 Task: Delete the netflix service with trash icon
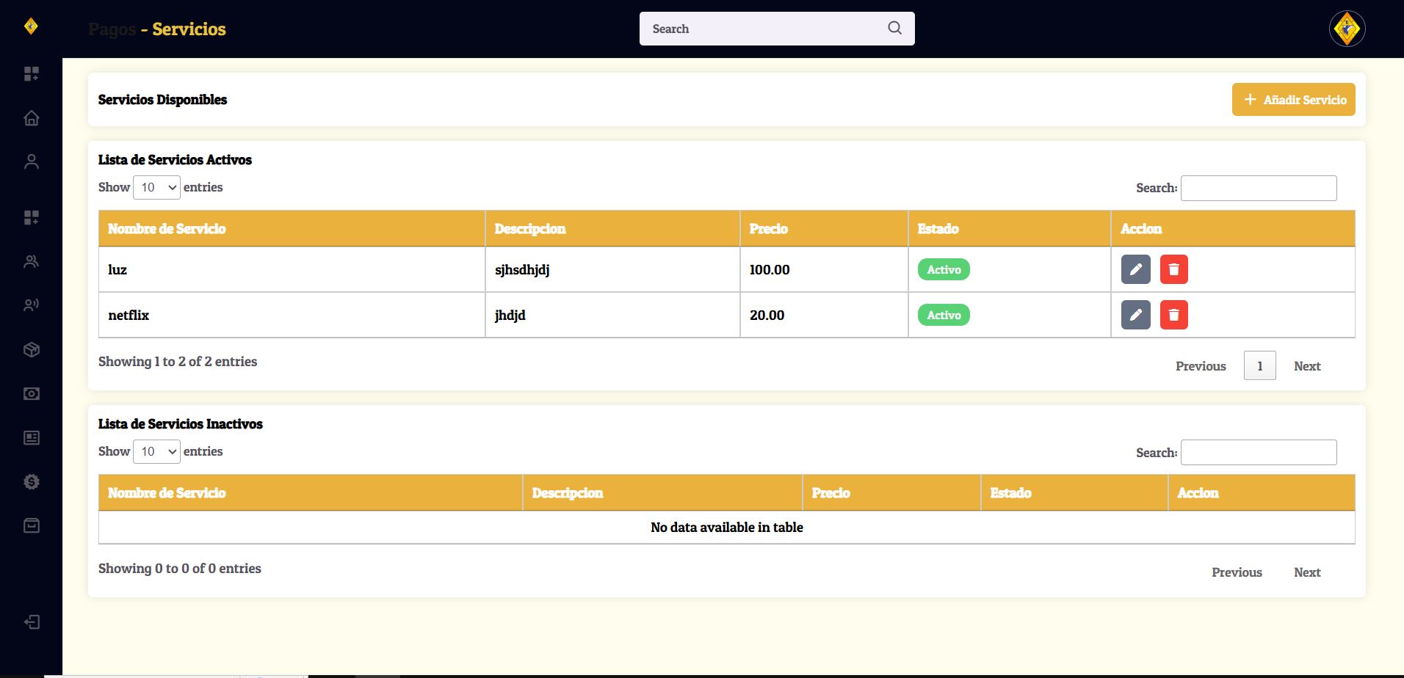point(1173,315)
